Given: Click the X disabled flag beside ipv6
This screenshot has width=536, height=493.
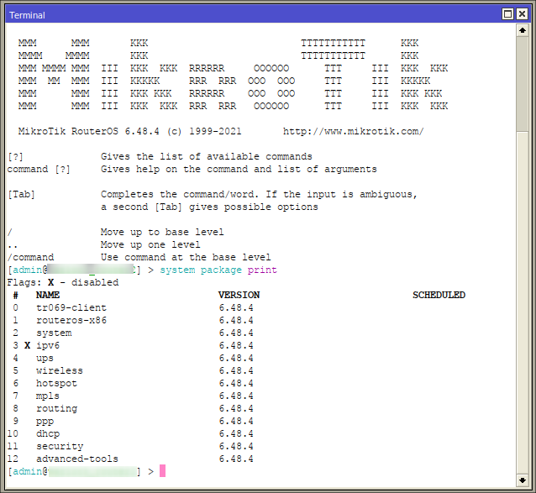Looking at the screenshot, I should [27, 345].
